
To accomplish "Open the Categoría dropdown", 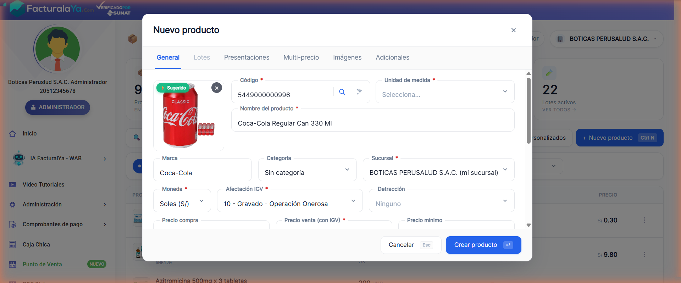I will [307, 170].
